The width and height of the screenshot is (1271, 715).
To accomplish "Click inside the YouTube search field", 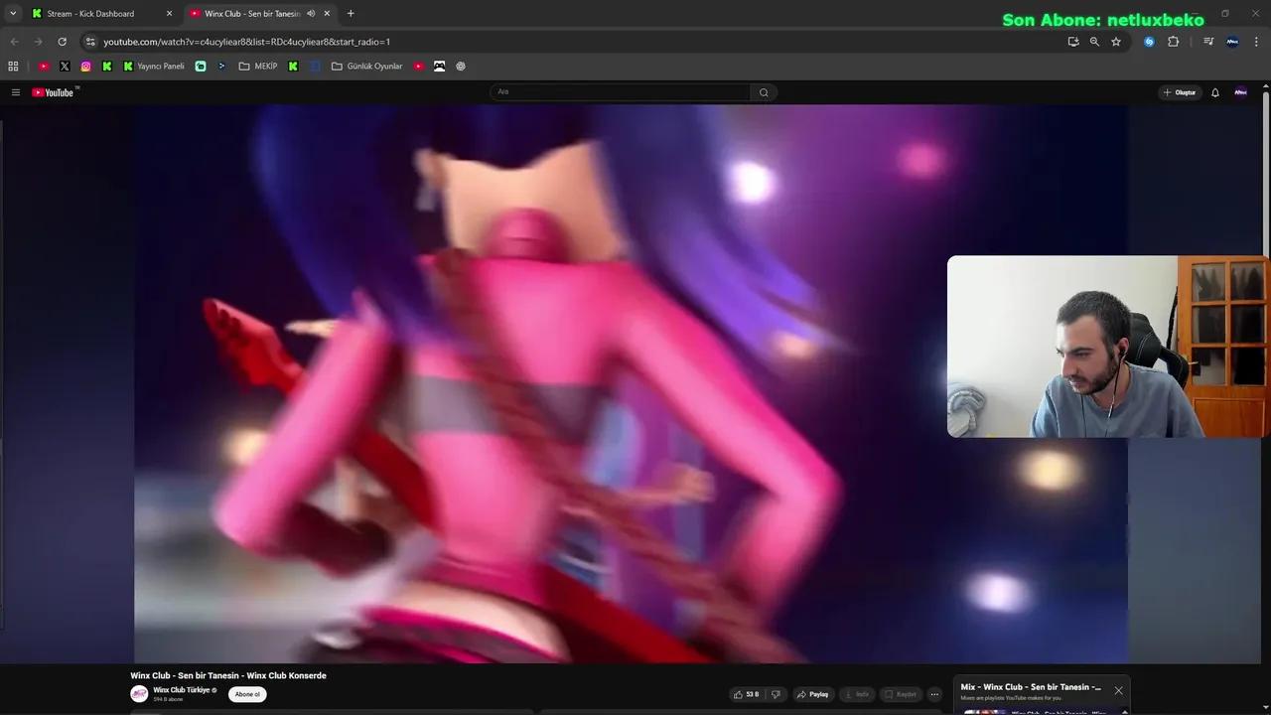I will (x=621, y=92).
